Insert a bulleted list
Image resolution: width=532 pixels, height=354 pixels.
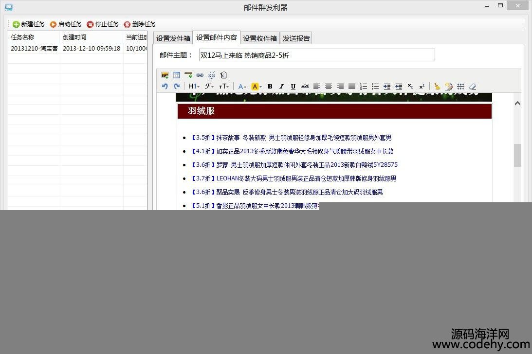coord(375,87)
